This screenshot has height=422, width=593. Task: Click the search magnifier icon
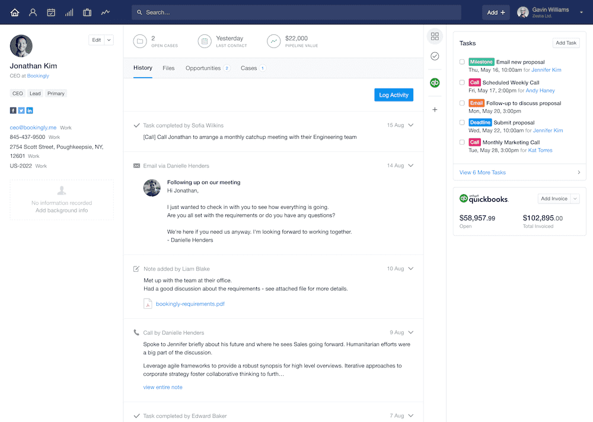click(139, 12)
